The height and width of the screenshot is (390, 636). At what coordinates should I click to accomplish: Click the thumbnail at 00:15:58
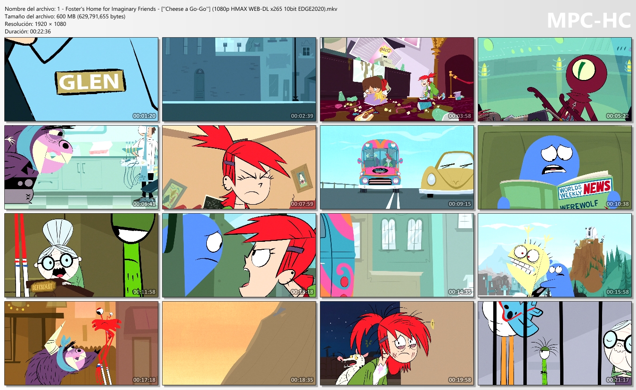(555, 255)
